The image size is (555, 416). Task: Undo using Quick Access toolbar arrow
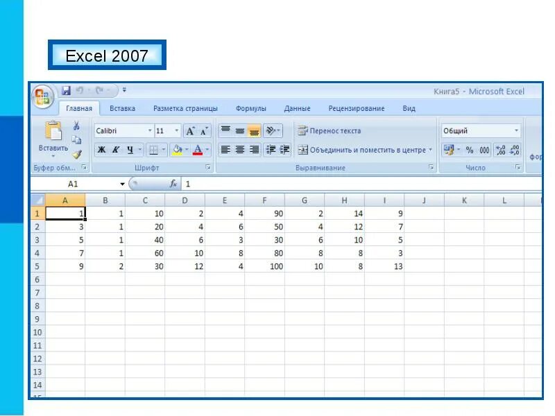tap(80, 91)
